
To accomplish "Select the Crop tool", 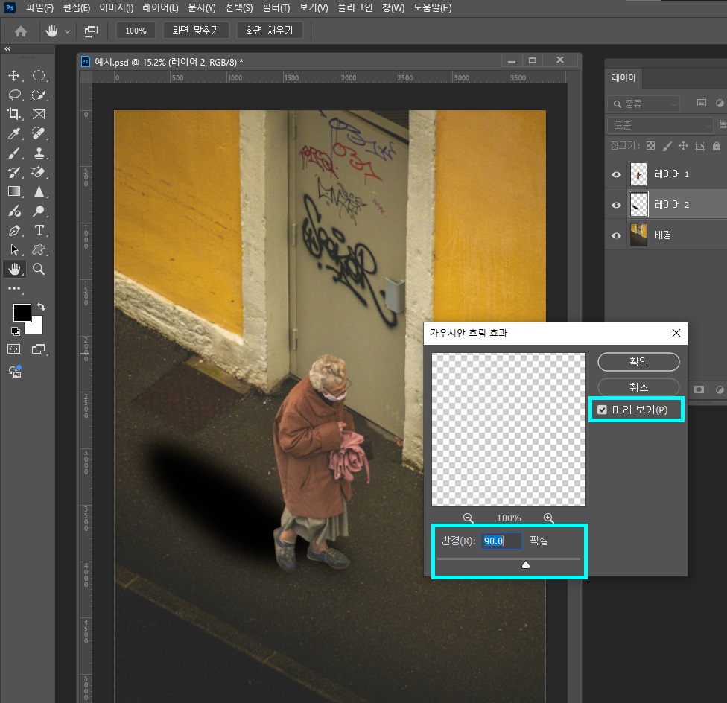I will coord(14,114).
